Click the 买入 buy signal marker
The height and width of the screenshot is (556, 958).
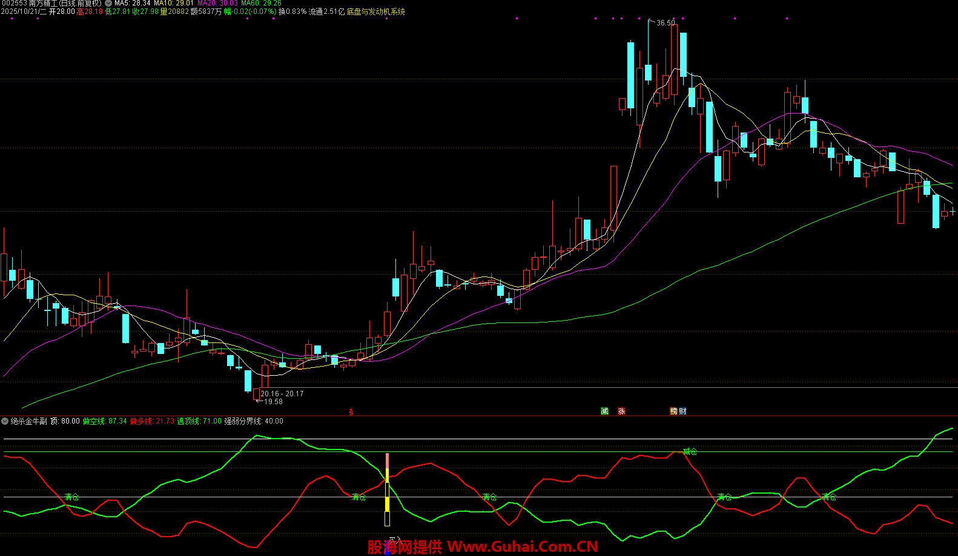click(394, 539)
